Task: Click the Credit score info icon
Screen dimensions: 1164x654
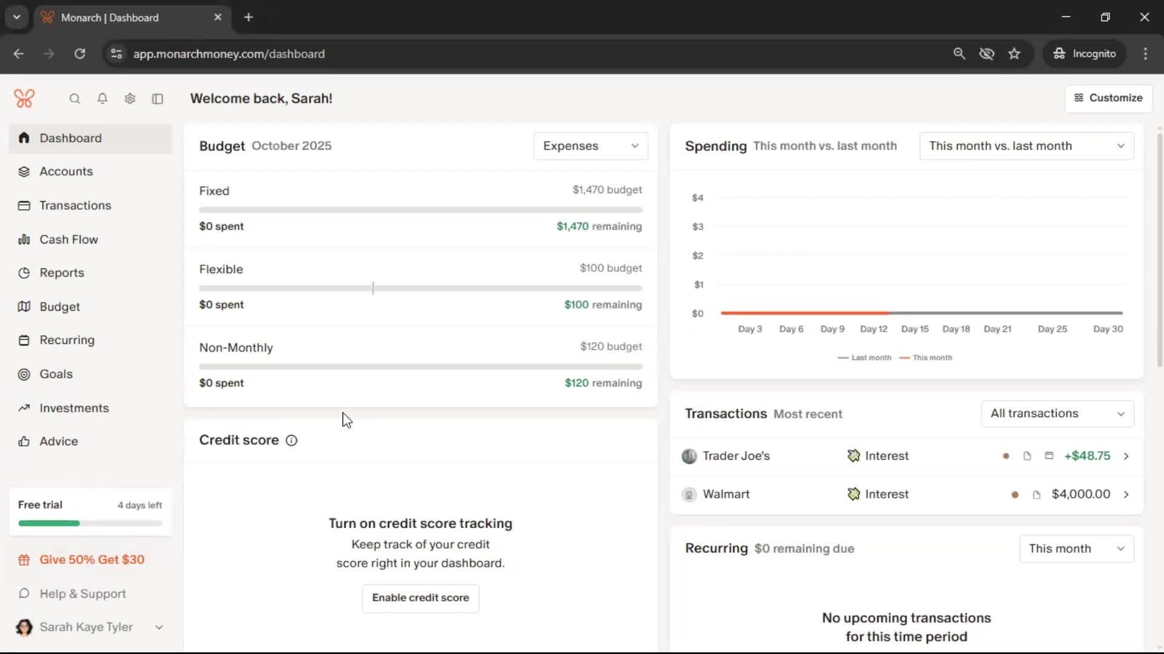Action: click(292, 440)
